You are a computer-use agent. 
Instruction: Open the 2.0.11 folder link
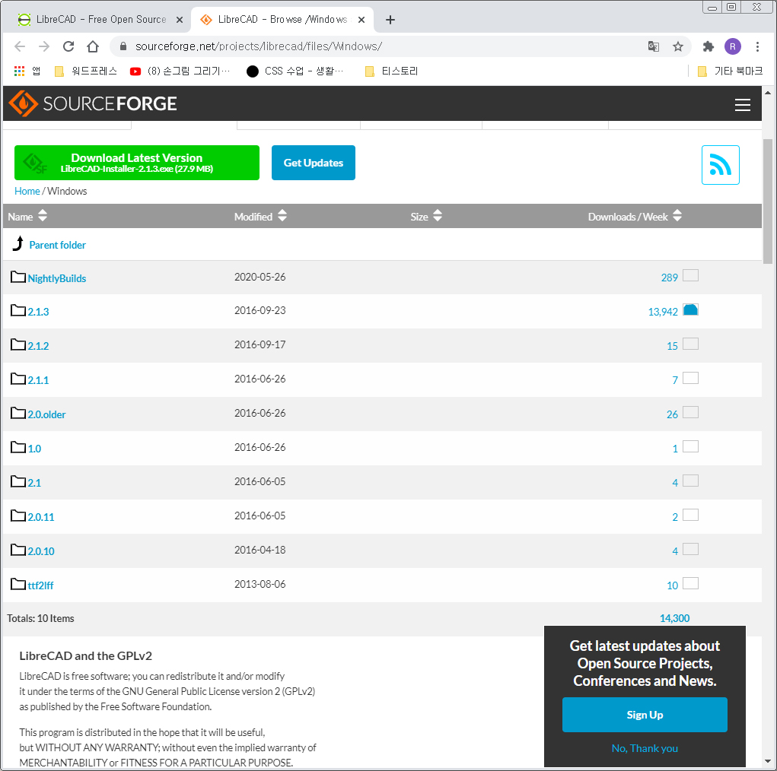[40, 517]
